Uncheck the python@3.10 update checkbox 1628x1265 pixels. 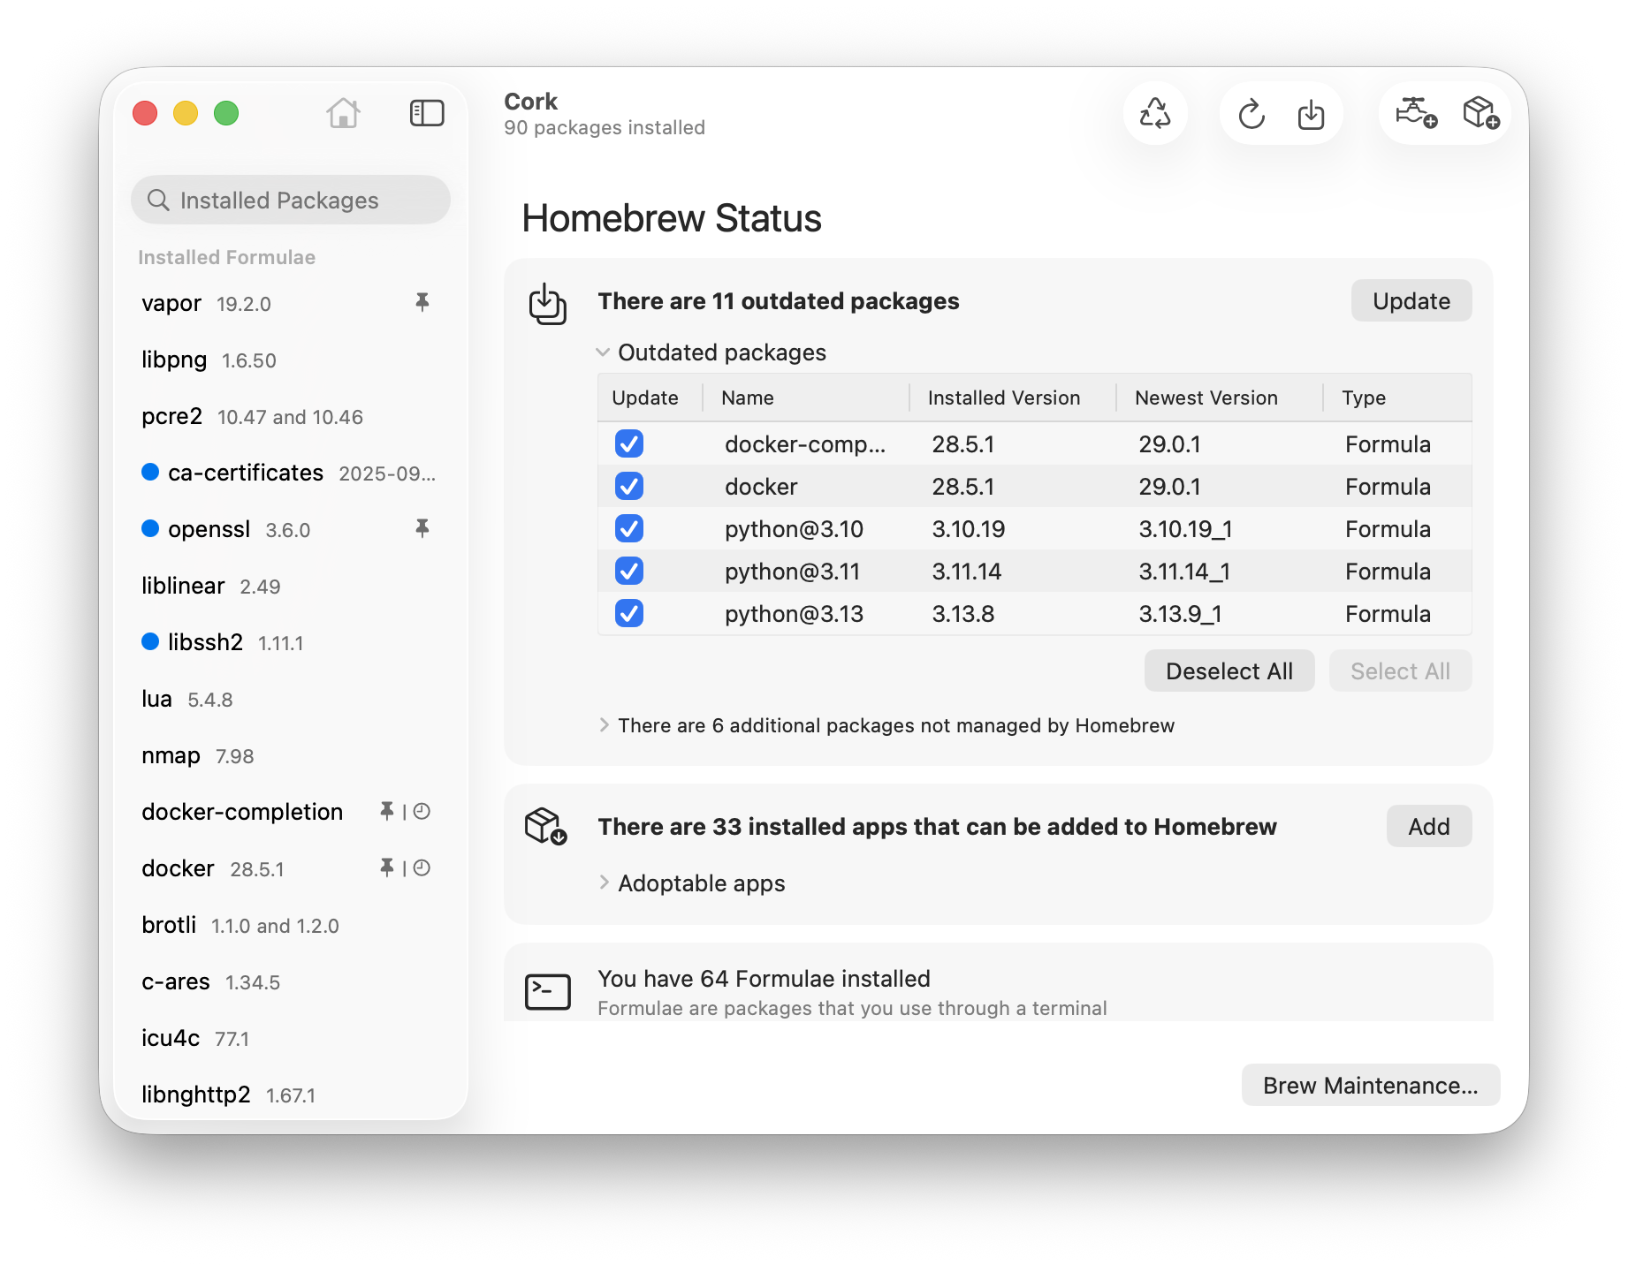(629, 529)
